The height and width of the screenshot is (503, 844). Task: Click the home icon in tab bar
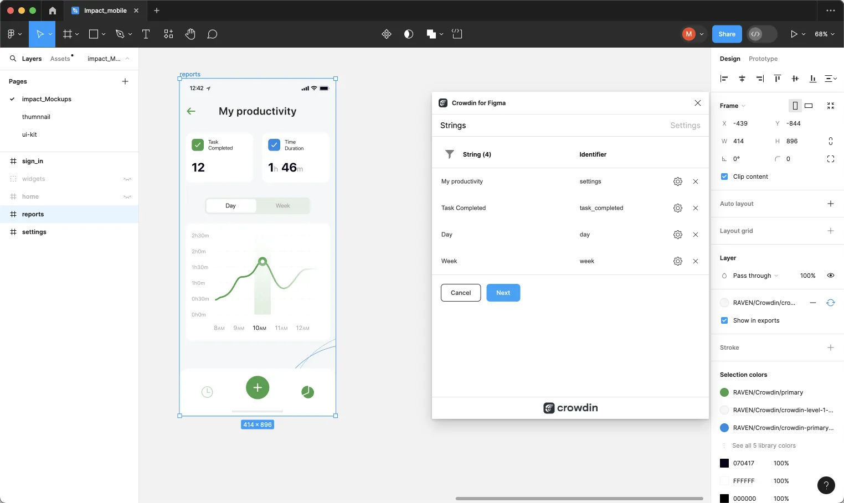53,11
